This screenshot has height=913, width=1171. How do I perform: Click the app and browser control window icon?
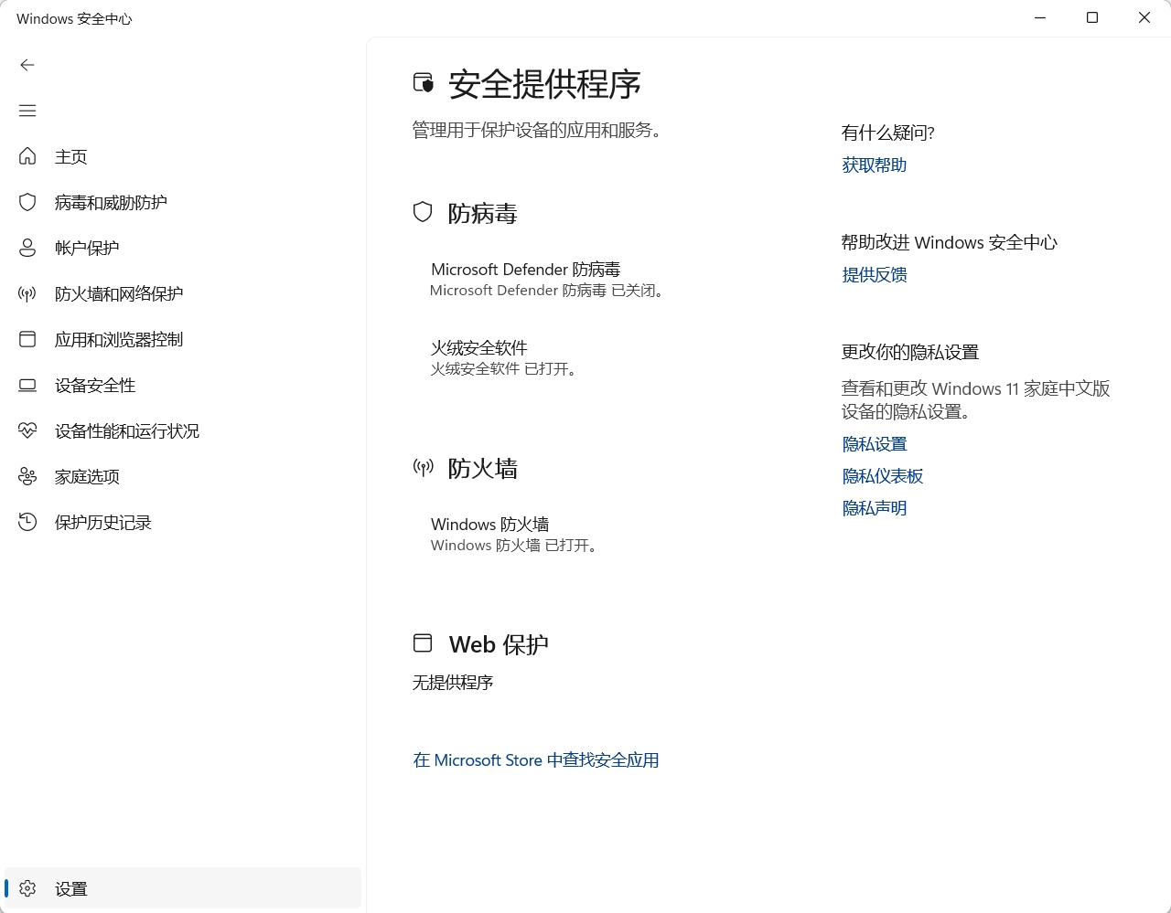27,339
